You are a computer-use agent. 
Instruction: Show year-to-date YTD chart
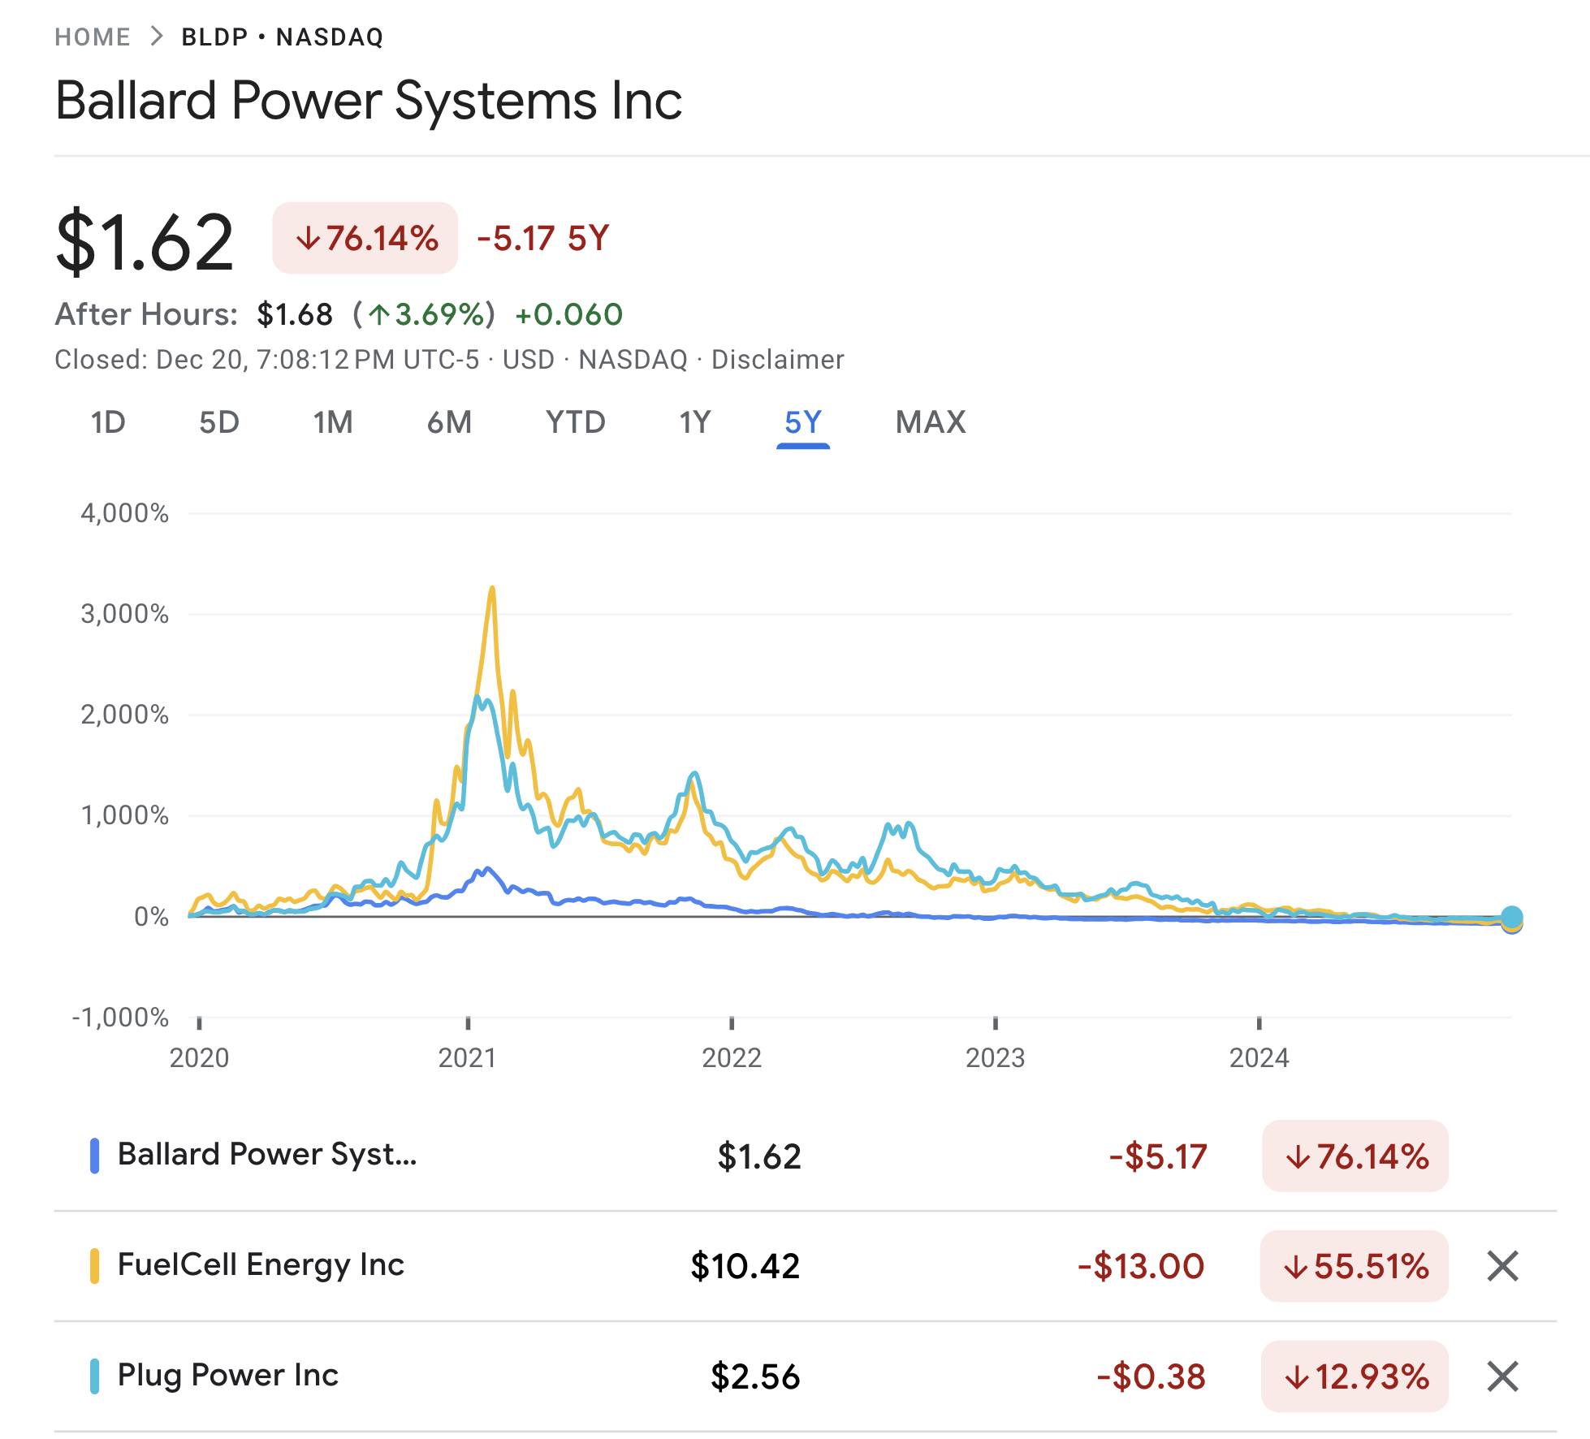coord(575,422)
